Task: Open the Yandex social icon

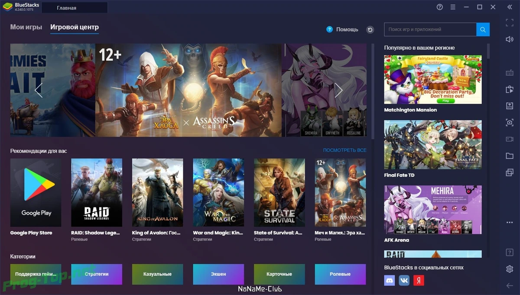Action: point(419,280)
